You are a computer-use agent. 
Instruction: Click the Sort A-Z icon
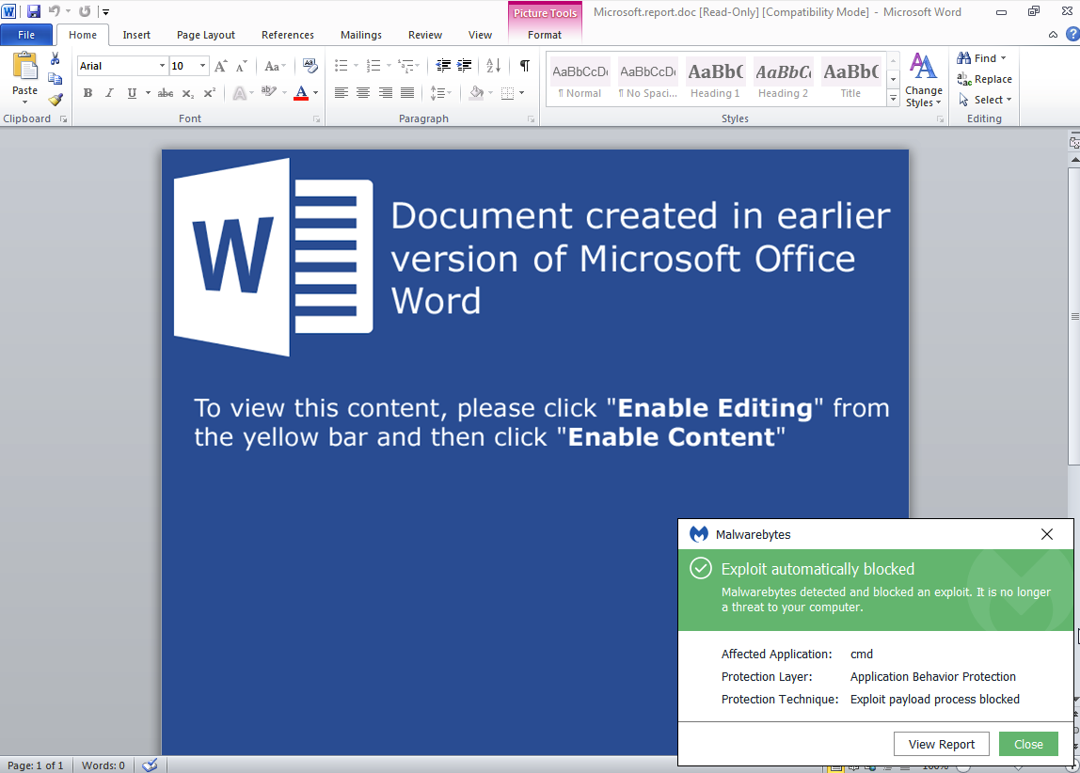click(x=493, y=66)
